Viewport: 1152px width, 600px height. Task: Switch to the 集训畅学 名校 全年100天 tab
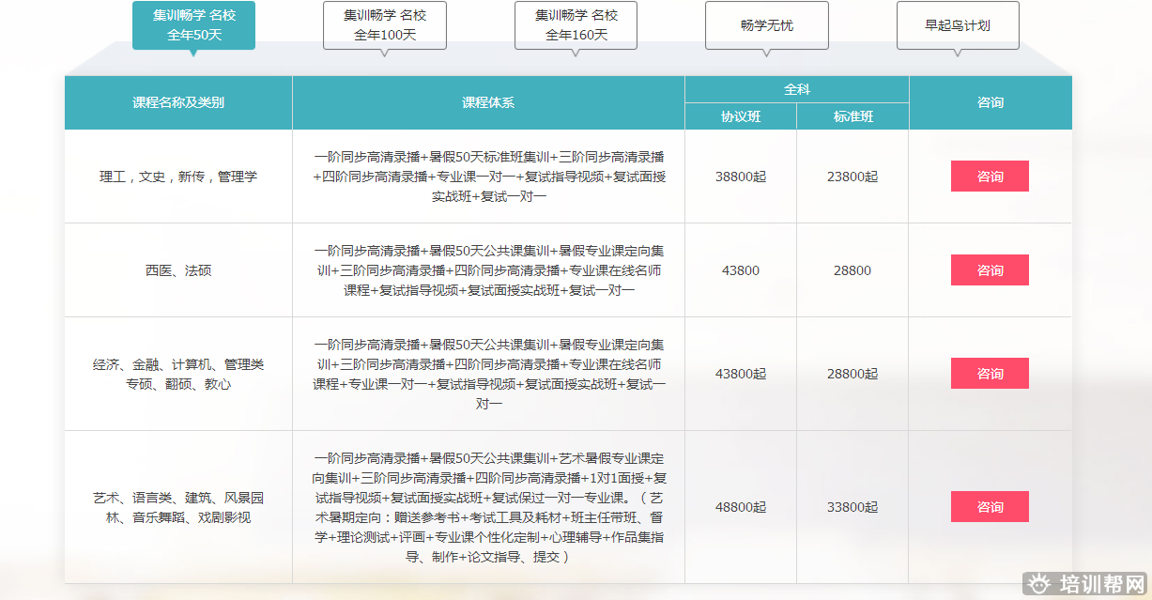click(x=384, y=25)
